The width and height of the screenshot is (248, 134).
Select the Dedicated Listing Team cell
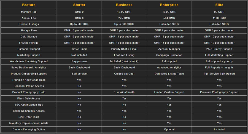point(169,74)
